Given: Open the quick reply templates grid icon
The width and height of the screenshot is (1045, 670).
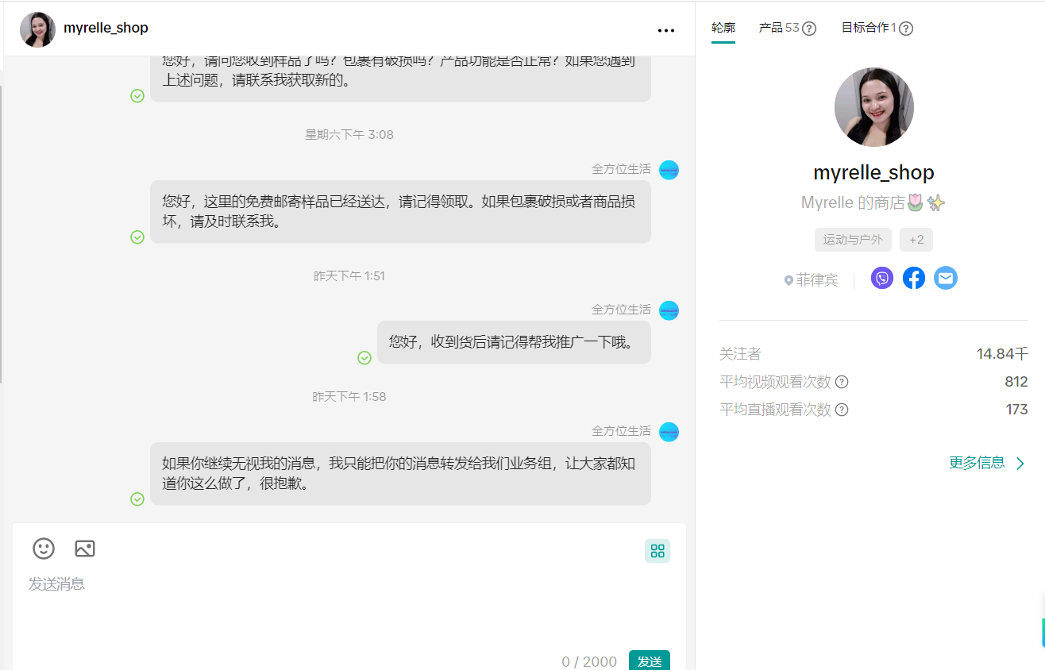Looking at the screenshot, I should click(x=657, y=551).
